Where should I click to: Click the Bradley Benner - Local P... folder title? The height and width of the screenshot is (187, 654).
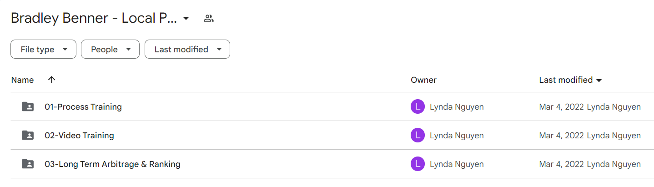(94, 18)
